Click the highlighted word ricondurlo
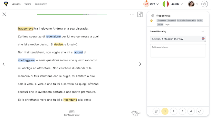This screenshot has height=118, width=211. [x=70, y=100]
